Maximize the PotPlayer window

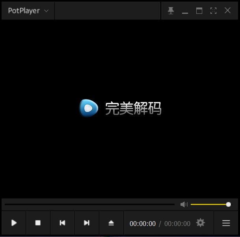point(199,11)
